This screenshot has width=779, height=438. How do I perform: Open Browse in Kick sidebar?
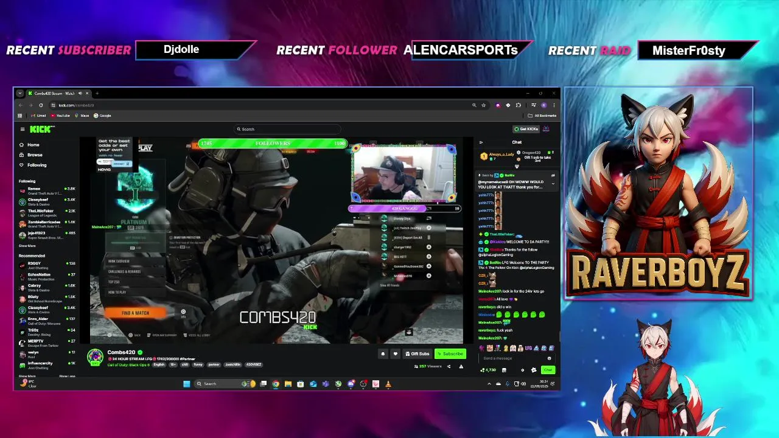[30, 155]
